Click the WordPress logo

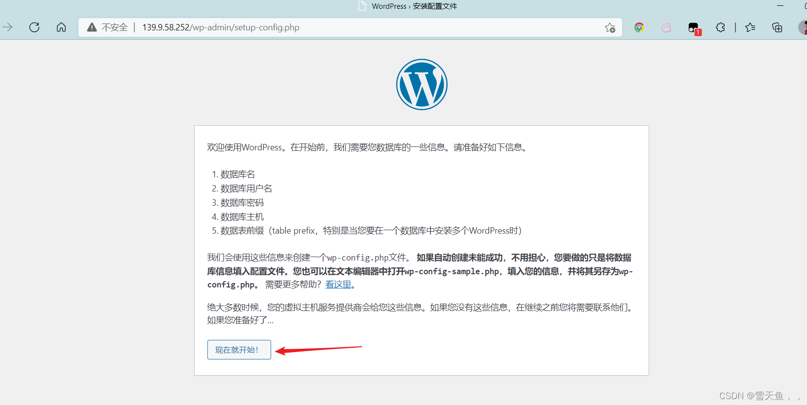[x=422, y=84]
